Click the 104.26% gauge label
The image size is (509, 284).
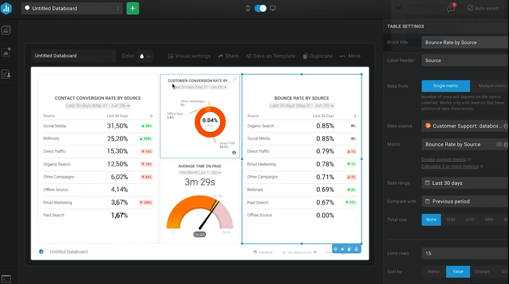coord(199,234)
